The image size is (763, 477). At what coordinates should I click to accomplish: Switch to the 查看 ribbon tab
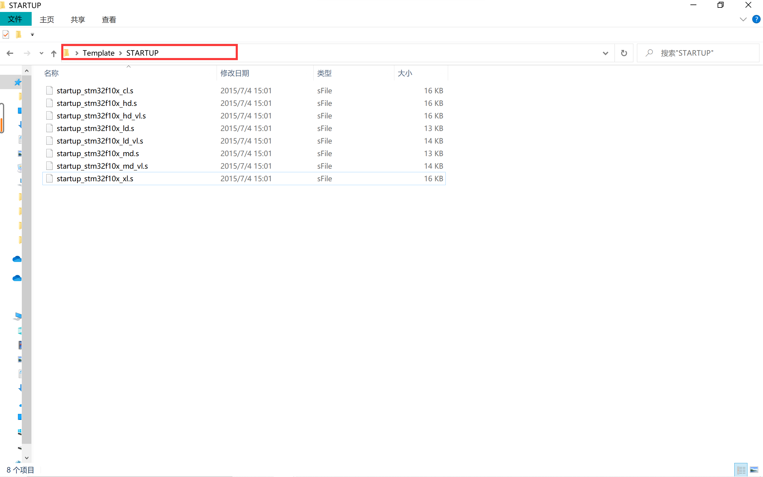click(x=109, y=19)
